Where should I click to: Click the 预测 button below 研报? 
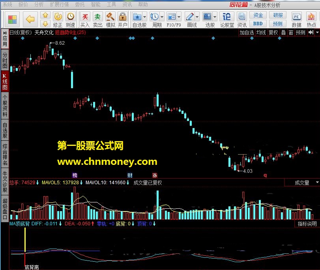point(278,24)
